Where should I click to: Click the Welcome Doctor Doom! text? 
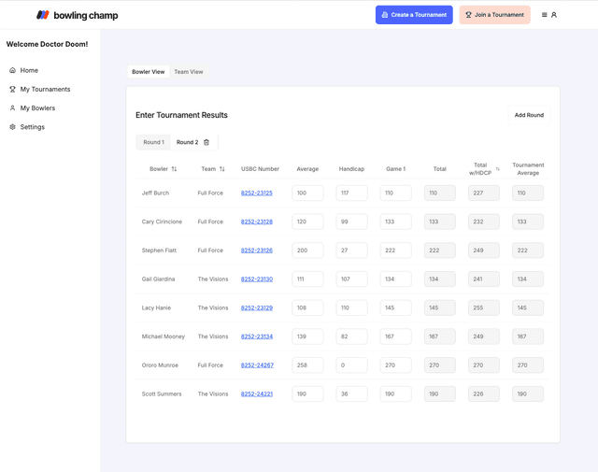[x=47, y=44]
